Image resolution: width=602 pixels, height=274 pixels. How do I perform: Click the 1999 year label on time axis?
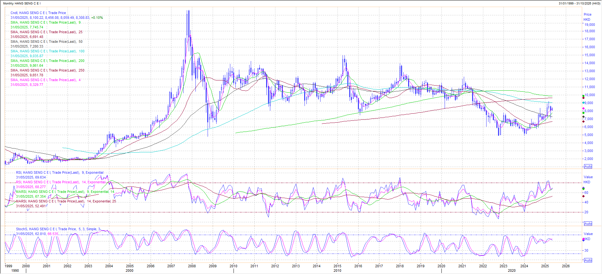[x=8, y=266]
